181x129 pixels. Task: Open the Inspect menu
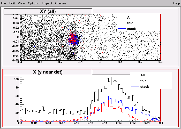point(47,3)
